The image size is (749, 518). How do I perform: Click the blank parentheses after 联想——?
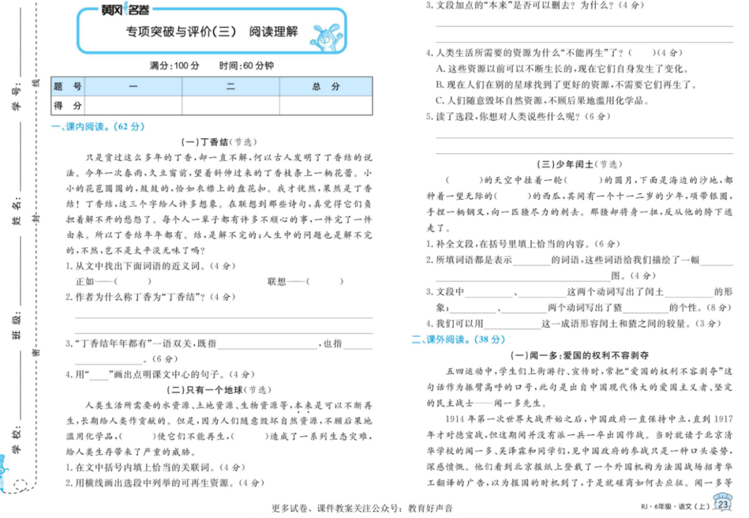pyautogui.click(x=325, y=282)
